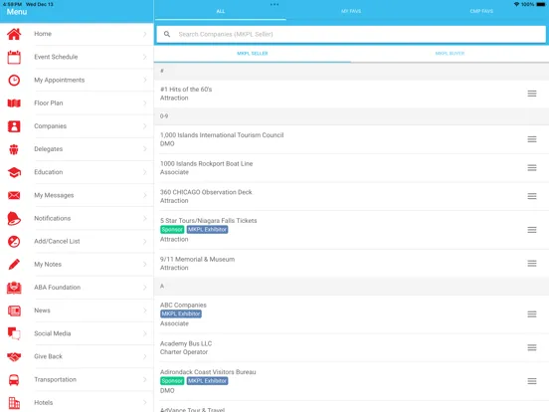
Task: Open options for 9/11 Memorial & Museum
Action: coord(532,264)
